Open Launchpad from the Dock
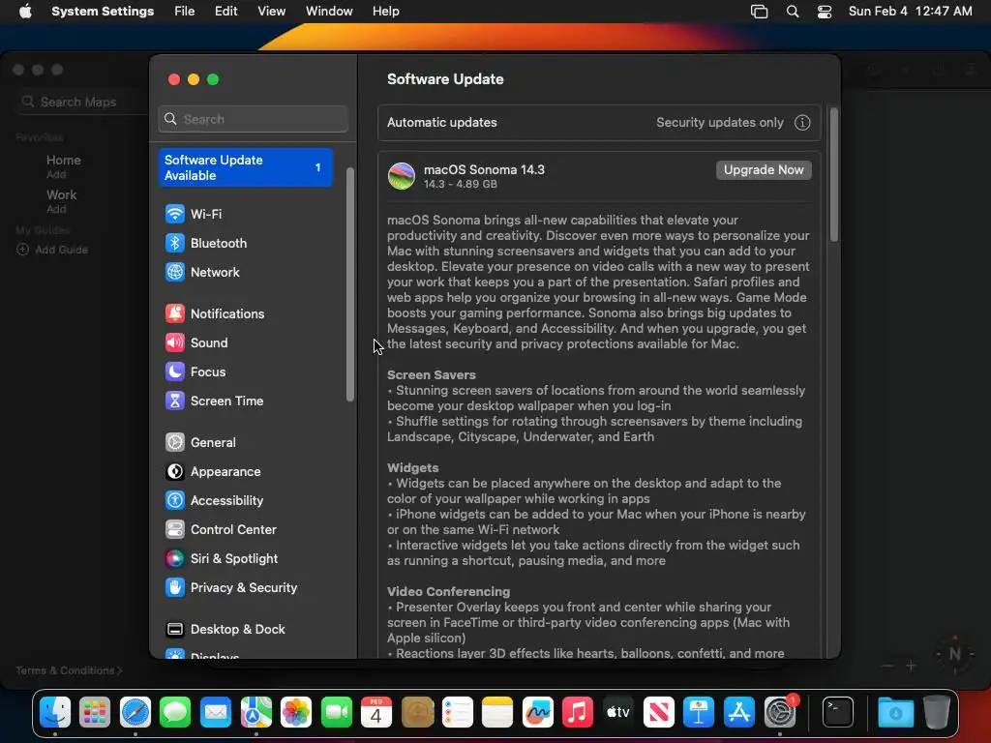The width and height of the screenshot is (991, 743). coord(95,713)
